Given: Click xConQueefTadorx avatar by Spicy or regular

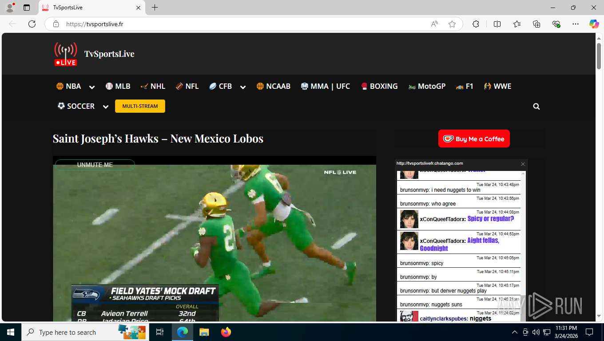Looking at the screenshot, I should (x=409, y=219).
